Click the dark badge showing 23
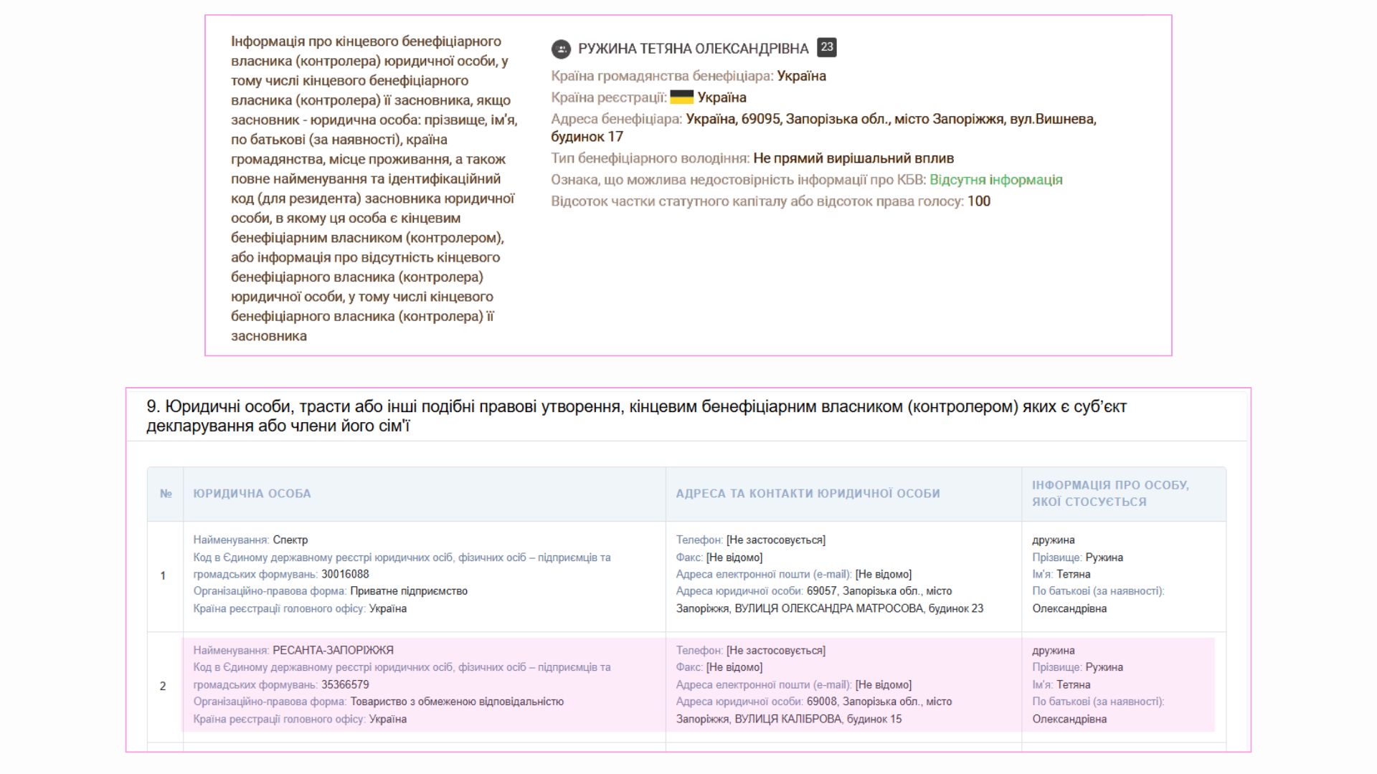1377x774 pixels. point(826,47)
